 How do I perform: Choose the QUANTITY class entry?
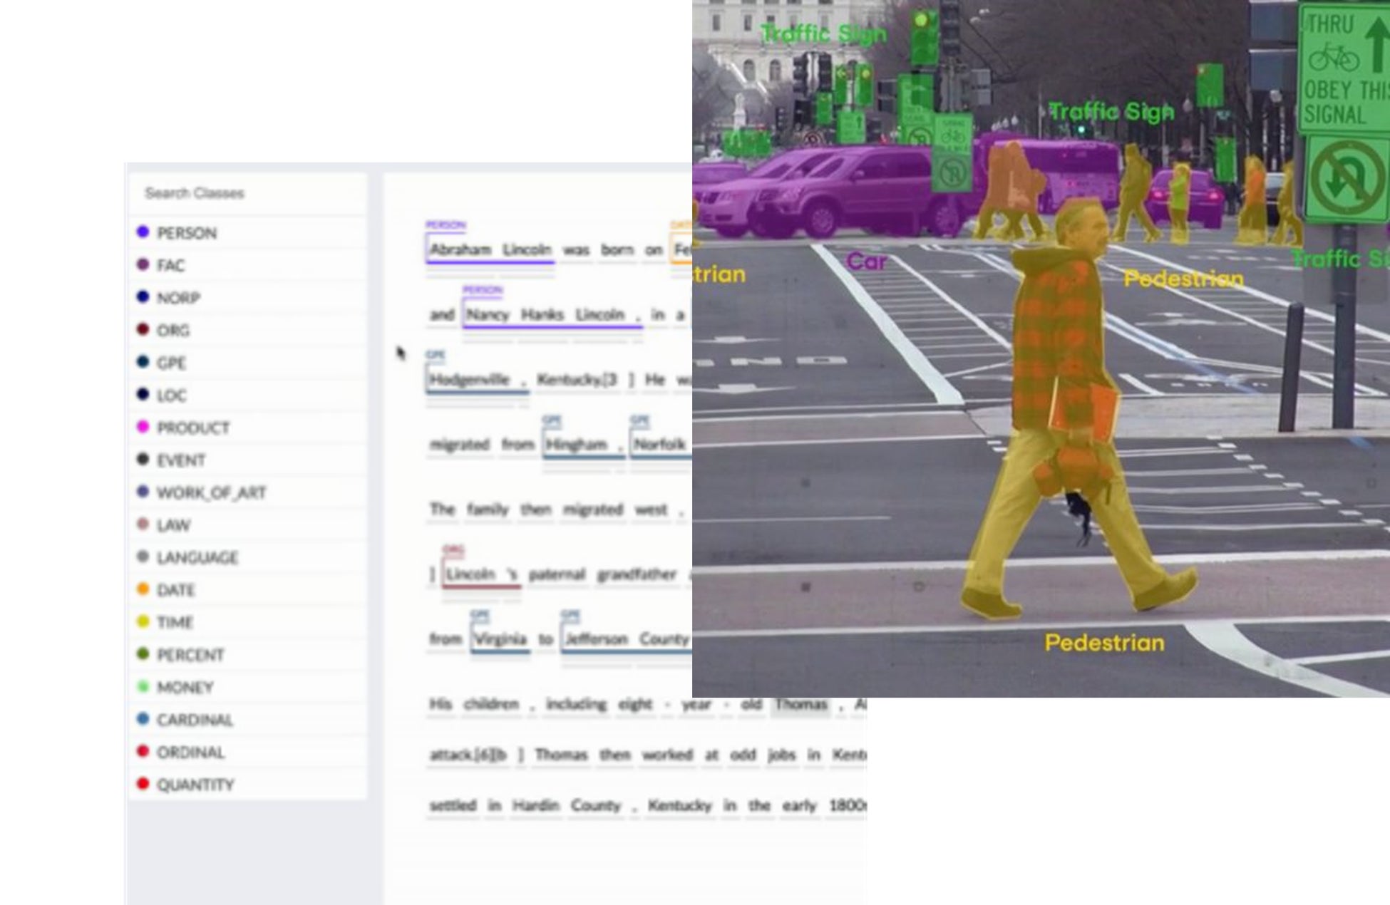click(x=195, y=785)
